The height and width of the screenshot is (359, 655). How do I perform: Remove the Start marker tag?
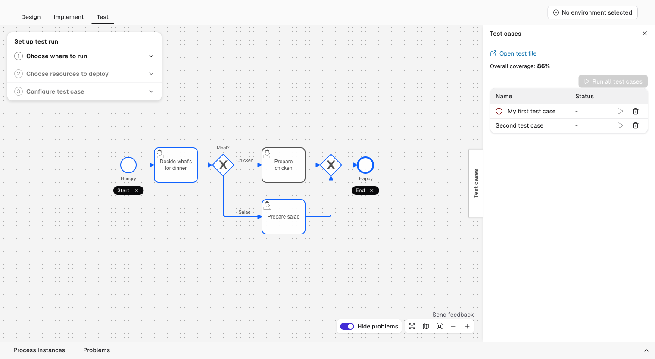(x=136, y=190)
